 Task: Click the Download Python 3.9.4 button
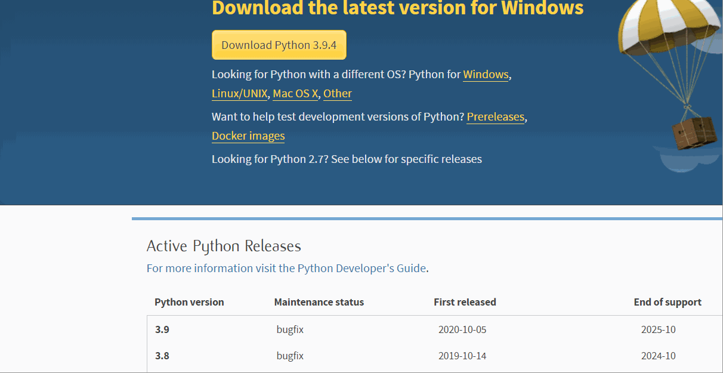(x=279, y=45)
